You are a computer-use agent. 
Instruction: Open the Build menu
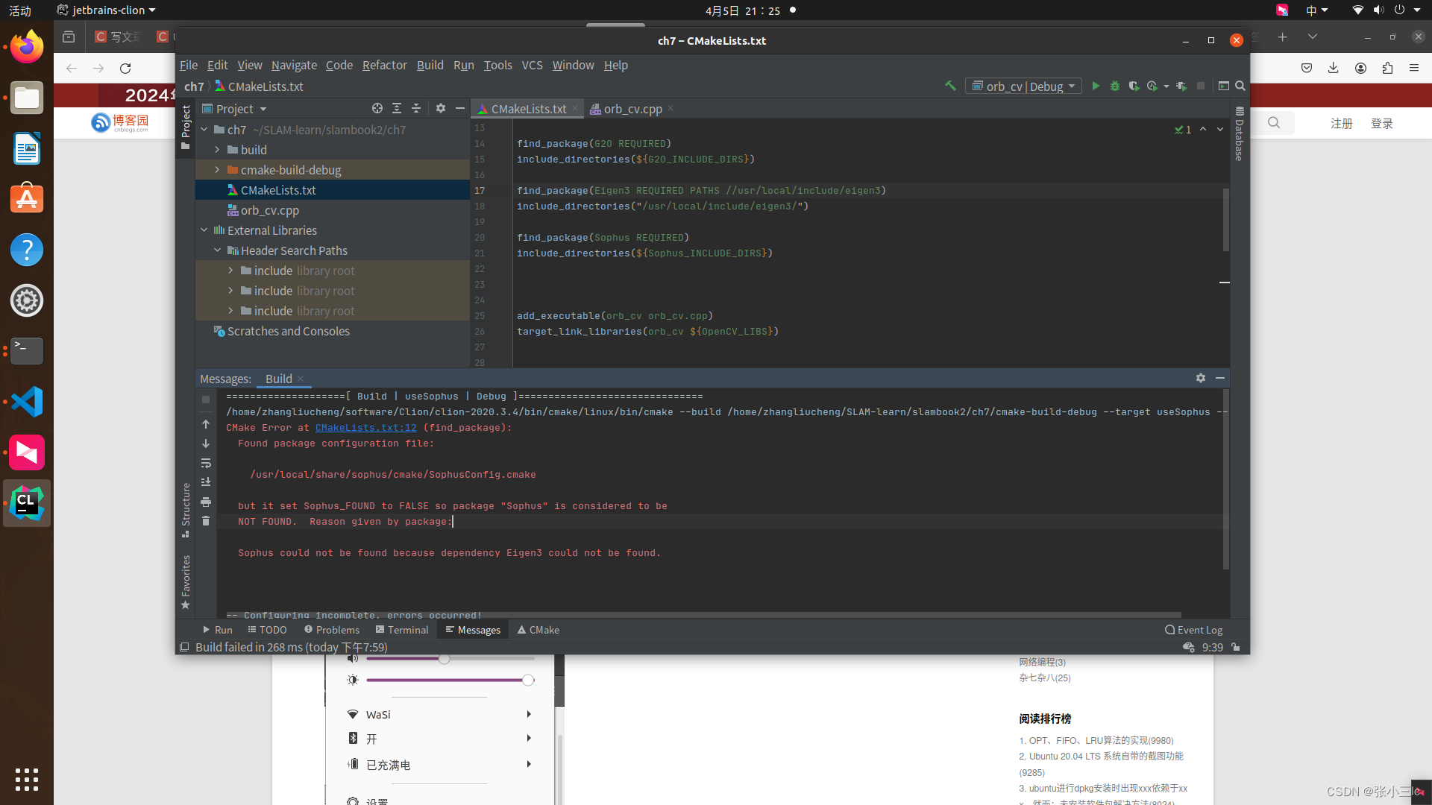(x=430, y=65)
